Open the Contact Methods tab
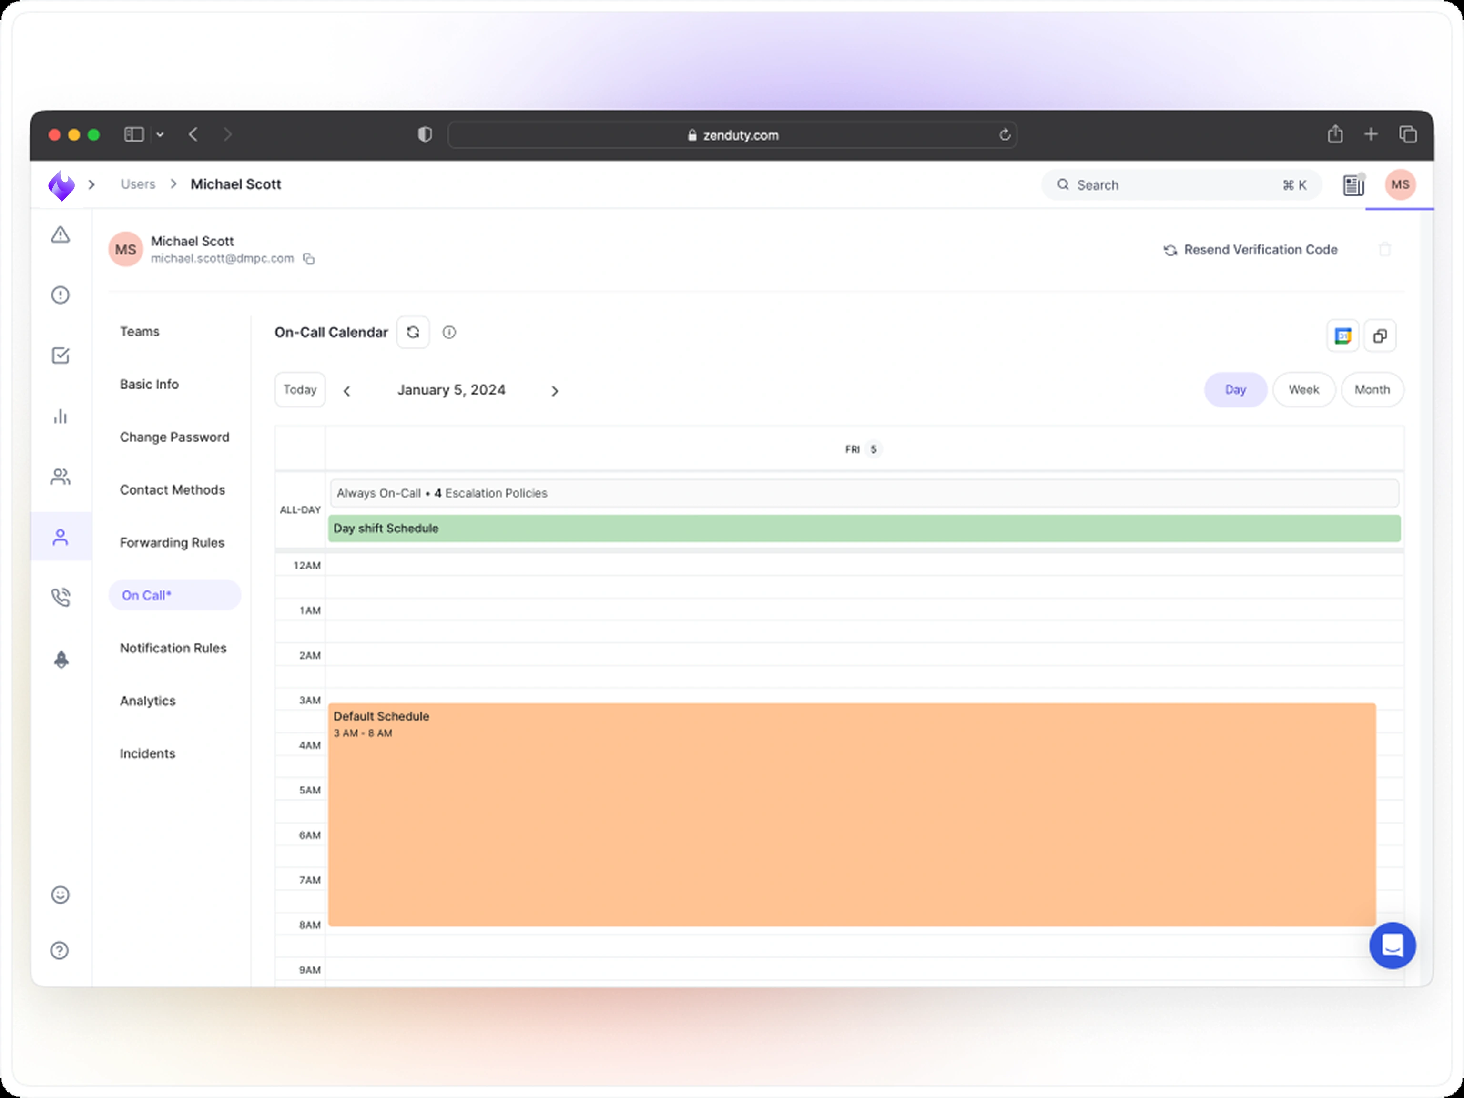 pos(172,490)
